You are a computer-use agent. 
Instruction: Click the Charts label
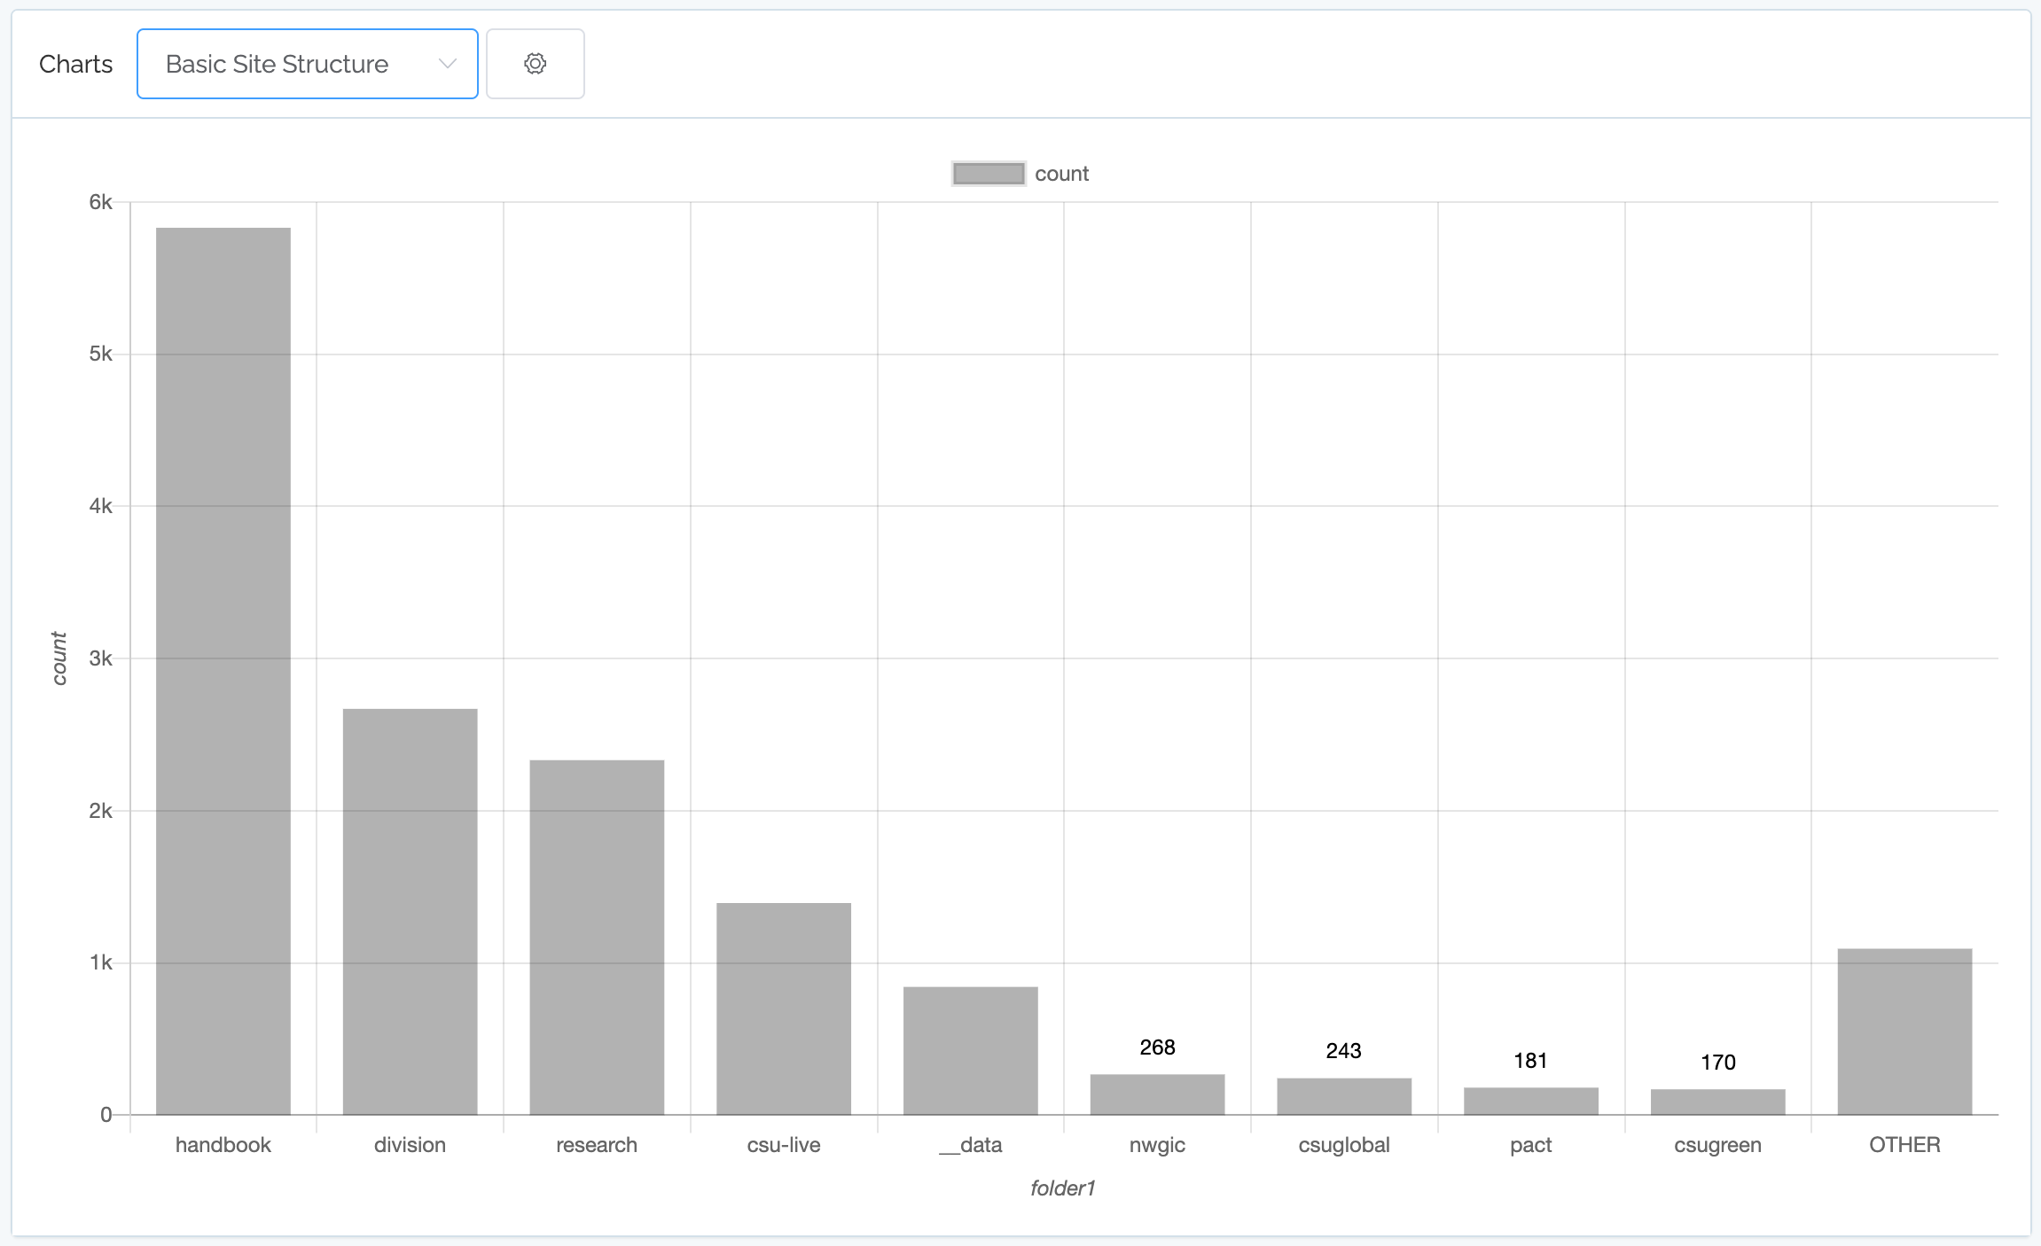[76, 64]
